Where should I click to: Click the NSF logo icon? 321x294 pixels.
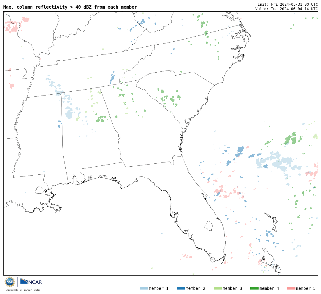pos(10,282)
